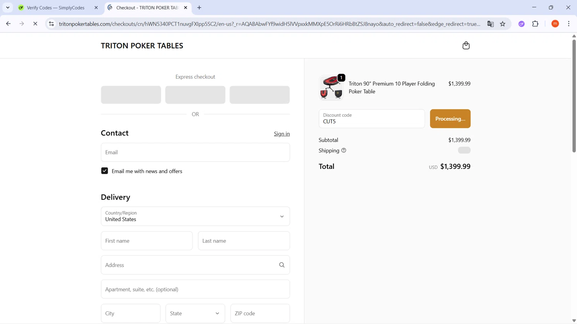Open the translate page icon
577x324 pixels.
(x=490, y=24)
